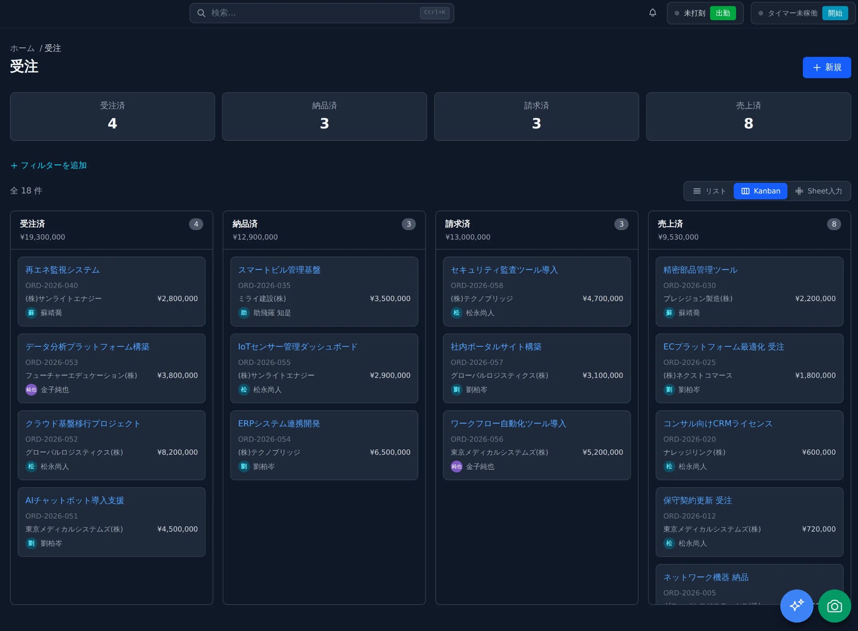This screenshot has width=858, height=631.
Task: Open order クラウド基盤移行プロジェクト
Action: (x=83, y=423)
